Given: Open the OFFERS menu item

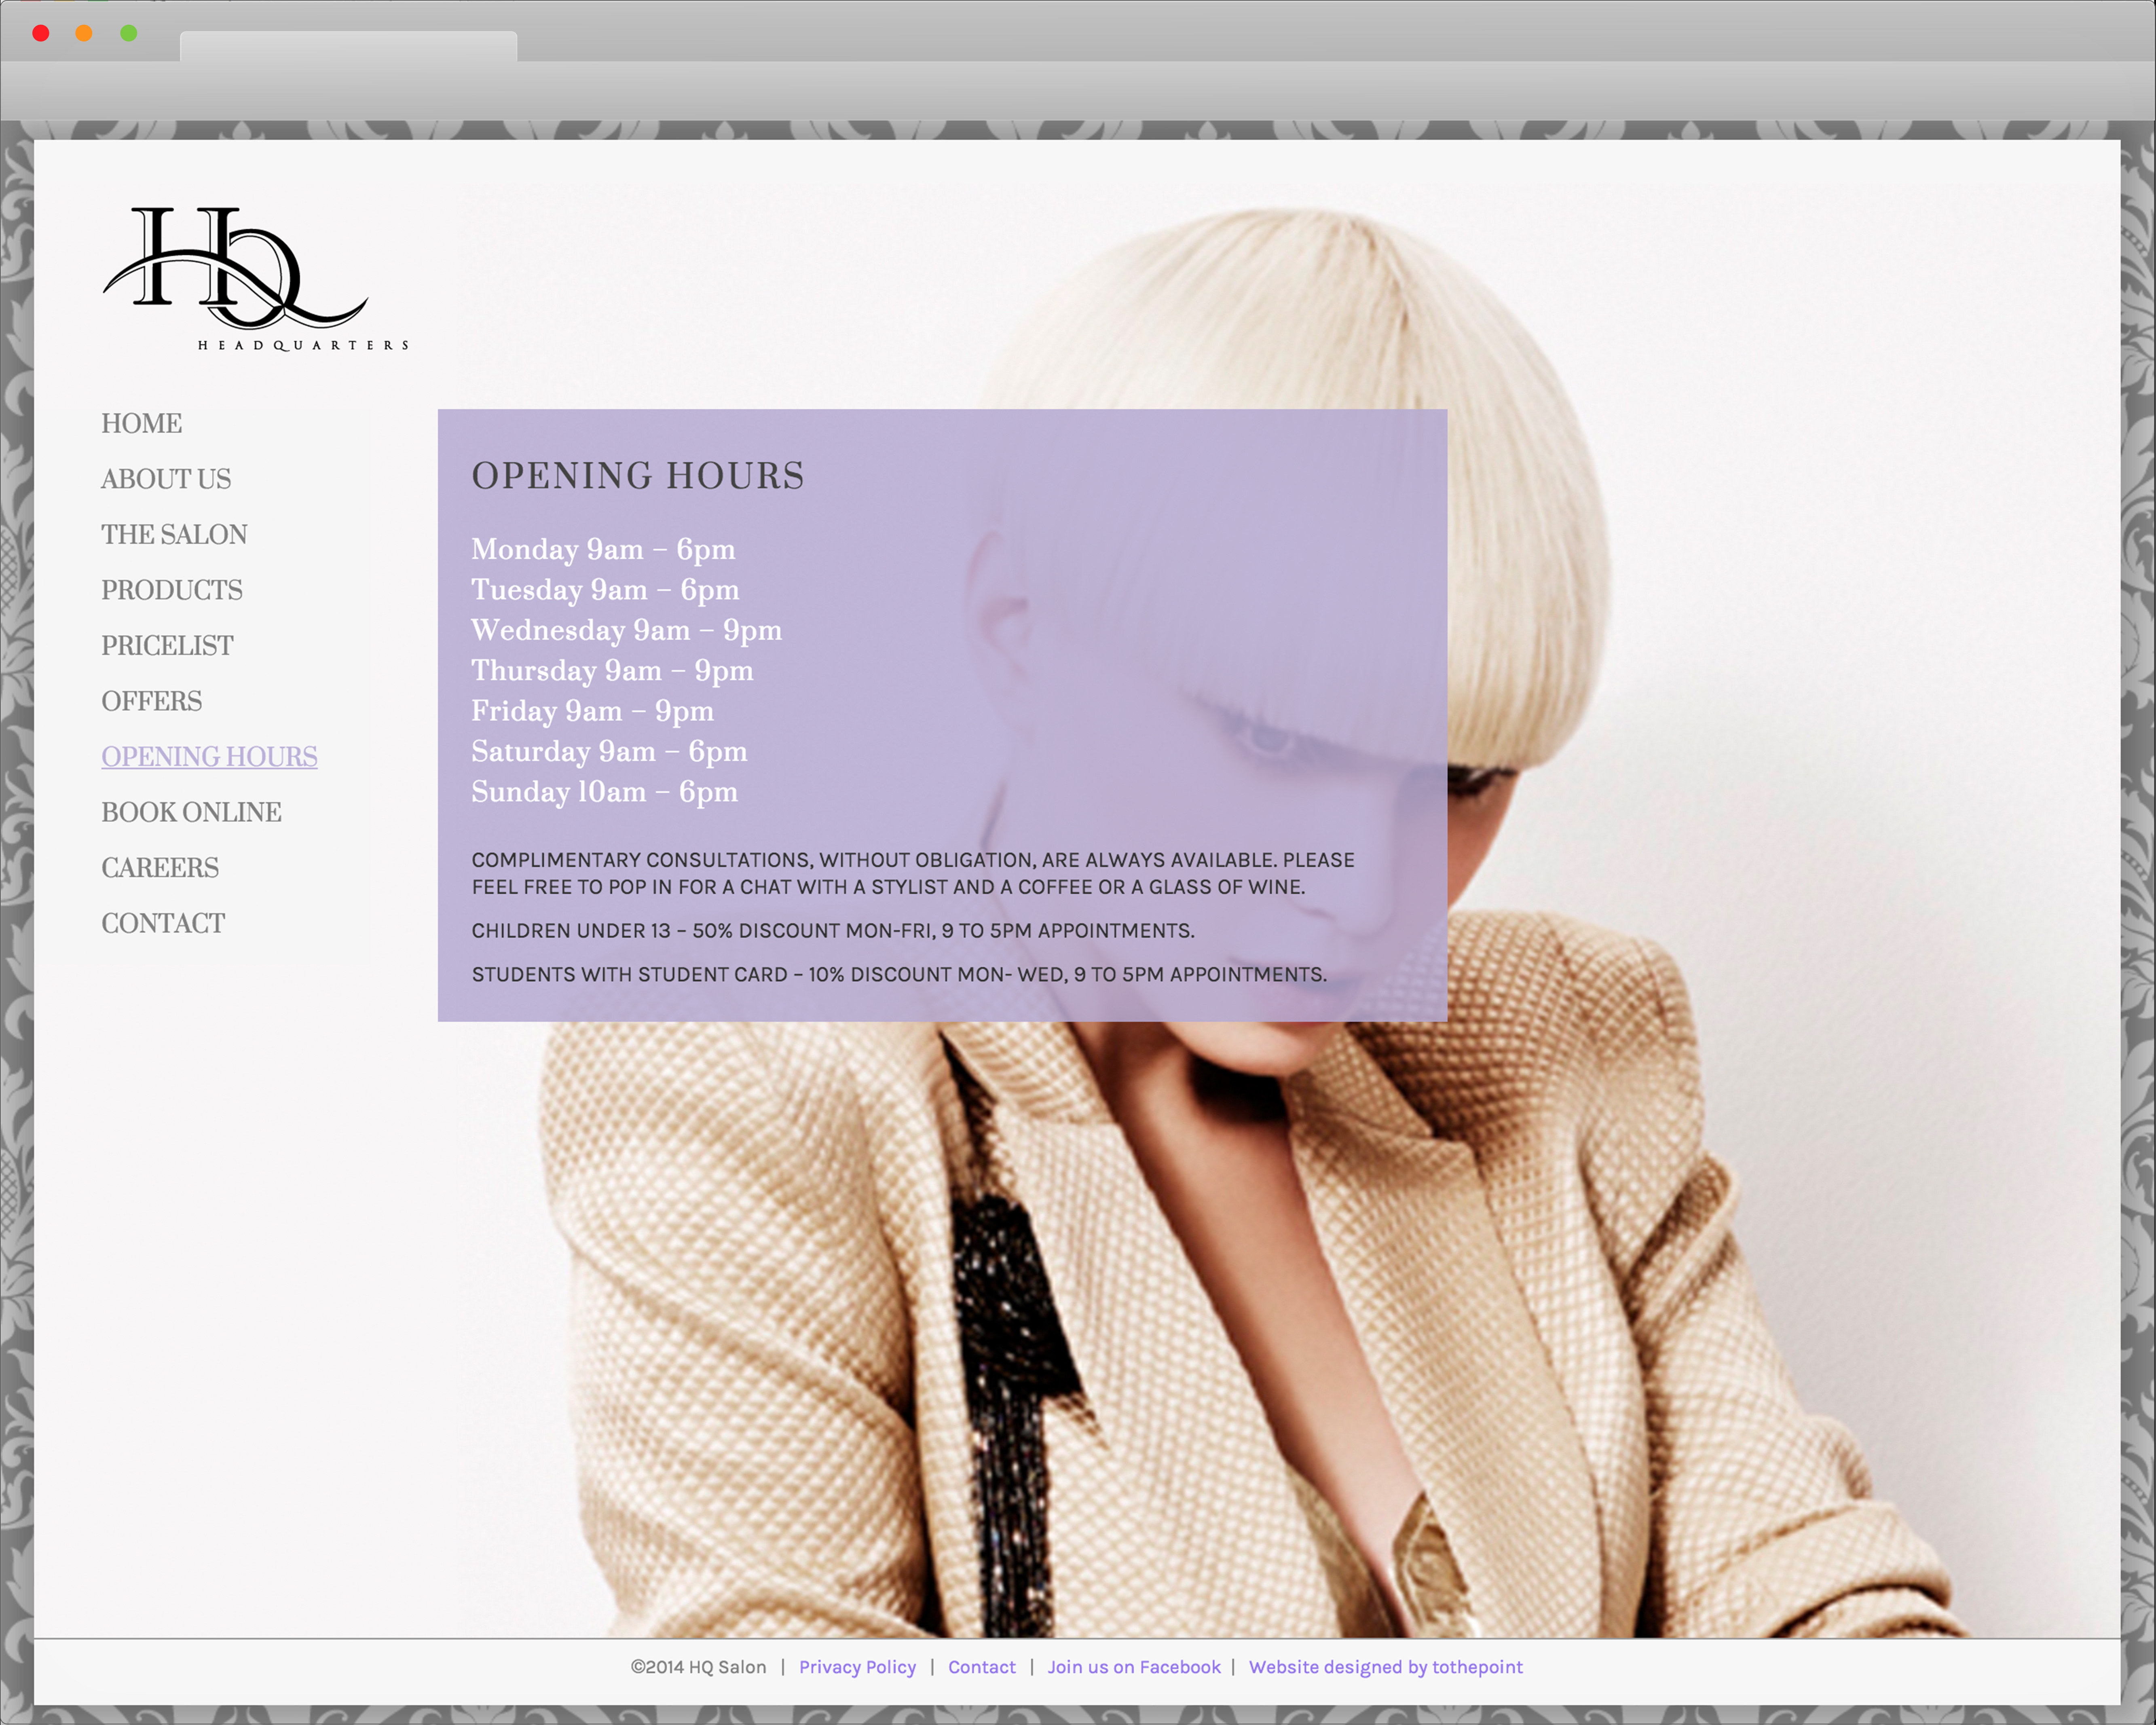Looking at the screenshot, I should 151,701.
